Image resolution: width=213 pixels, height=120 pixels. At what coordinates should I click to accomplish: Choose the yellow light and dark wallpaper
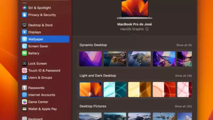(140, 89)
